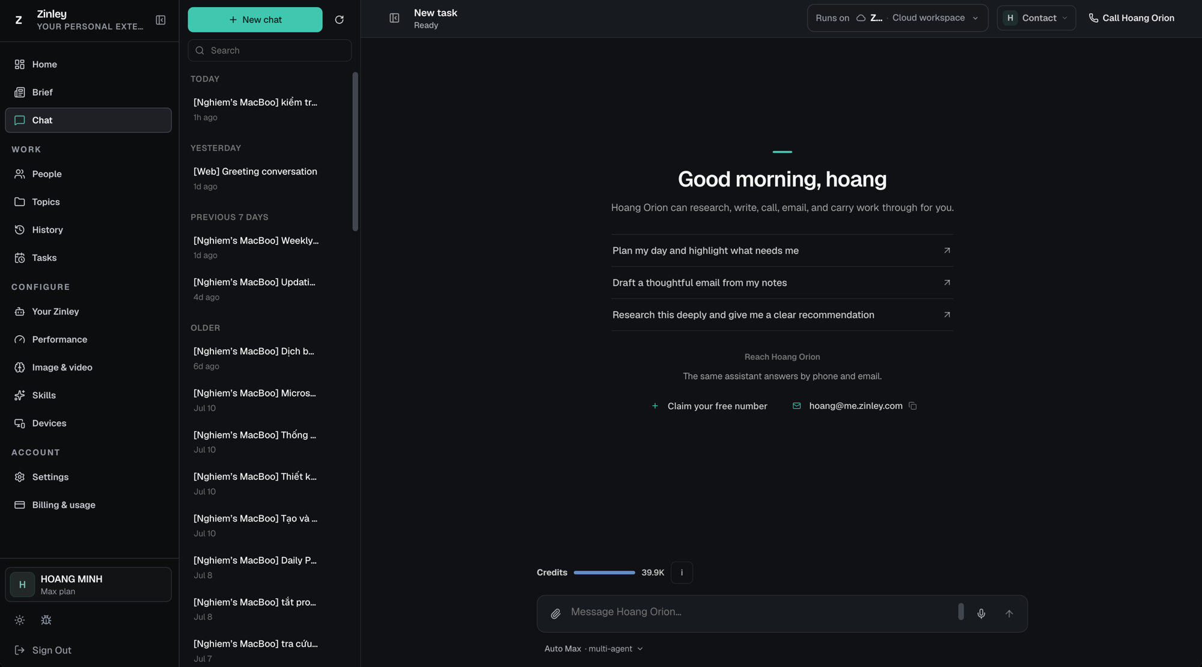Click the cloud workspace icon
The image size is (1202, 667).
861,18
